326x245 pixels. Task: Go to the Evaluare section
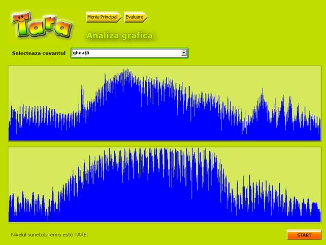tap(136, 17)
